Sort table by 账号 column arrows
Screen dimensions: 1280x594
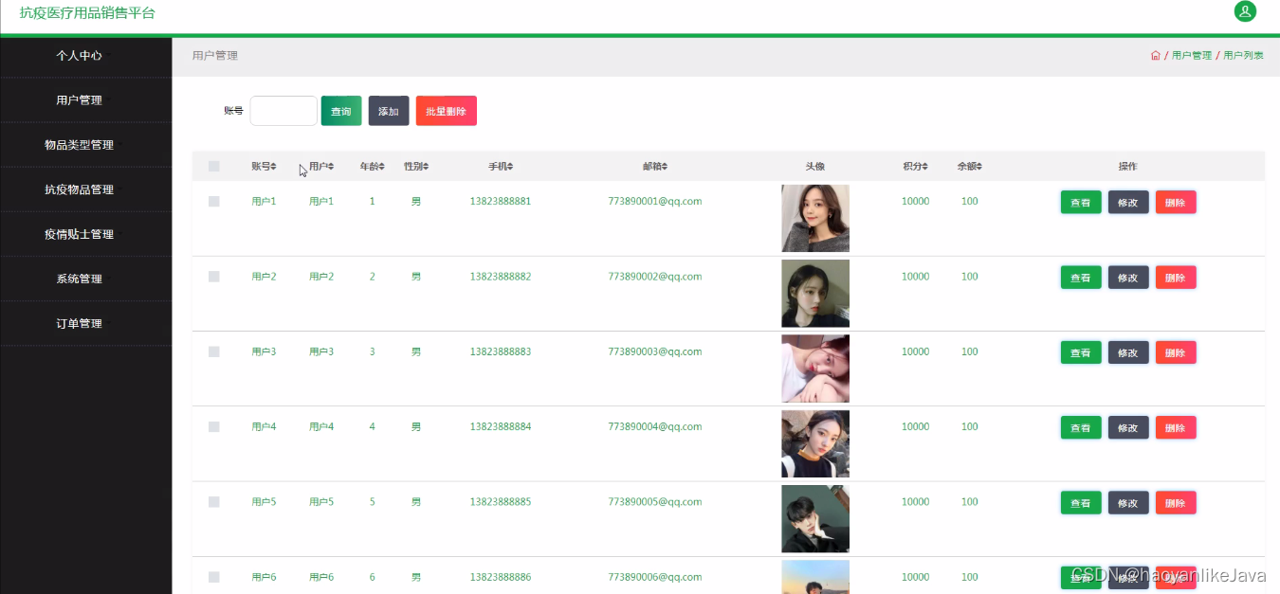273,167
